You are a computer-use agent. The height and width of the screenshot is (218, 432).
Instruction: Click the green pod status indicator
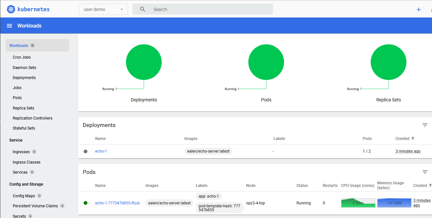[x=86, y=203]
